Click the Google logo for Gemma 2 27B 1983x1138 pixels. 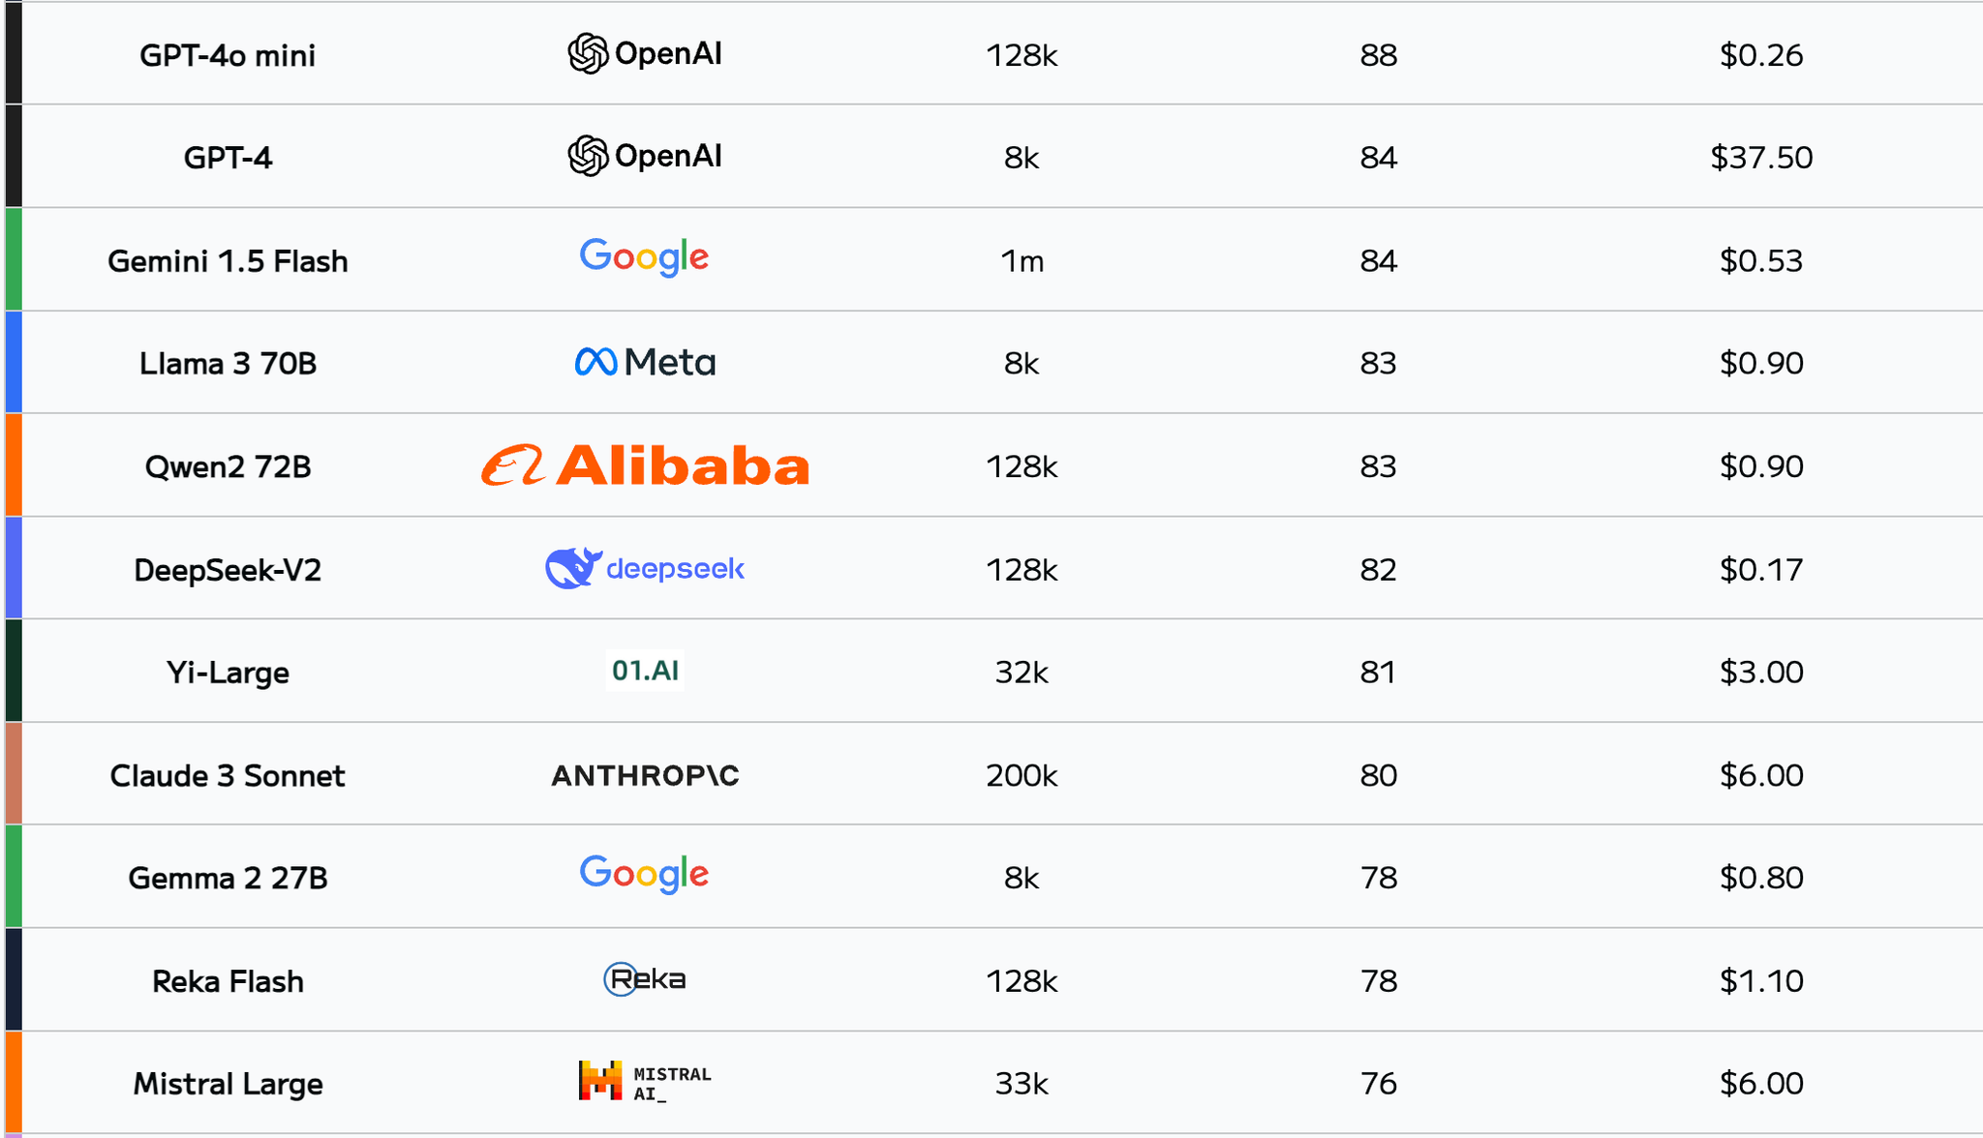645,875
